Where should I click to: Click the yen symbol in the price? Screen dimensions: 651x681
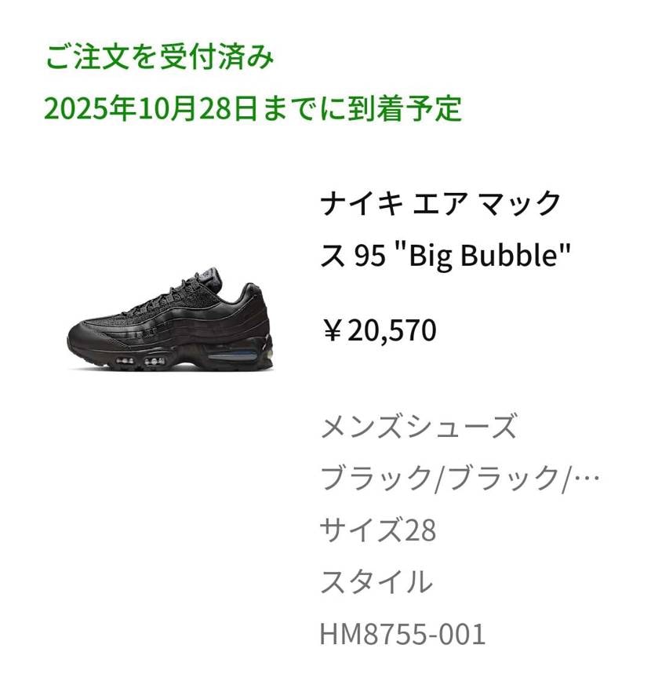point(333,330)
